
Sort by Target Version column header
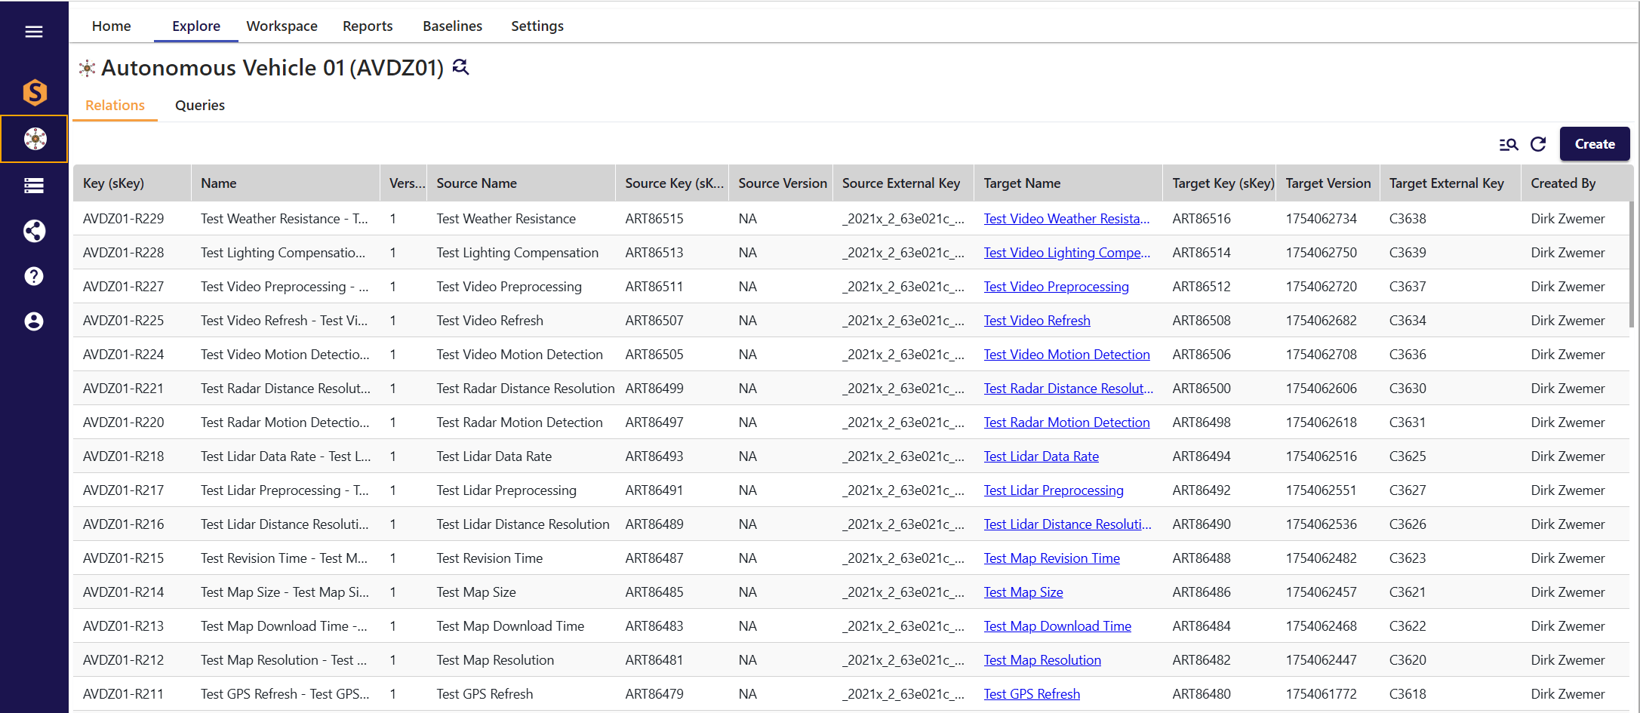tap(1328, 183)
